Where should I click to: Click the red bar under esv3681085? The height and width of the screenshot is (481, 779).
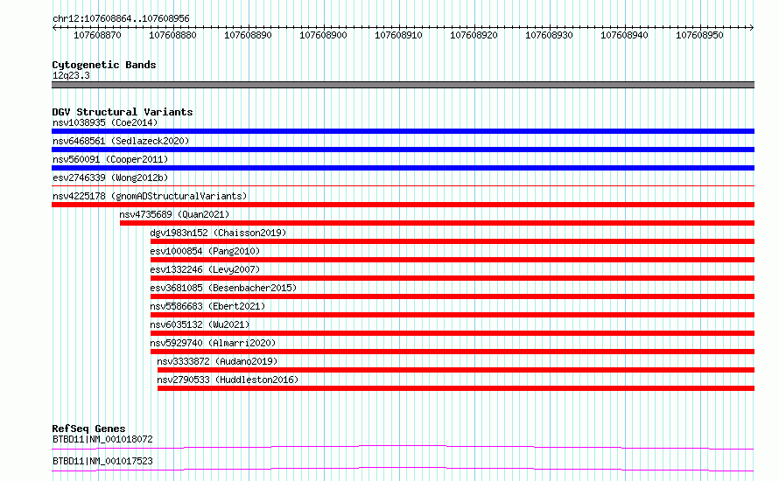453,296
